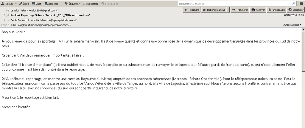This screenshot has height=128, width=305.
Task: Expand the Répondre à tous dropdown arrow
Action: point(228,10)
